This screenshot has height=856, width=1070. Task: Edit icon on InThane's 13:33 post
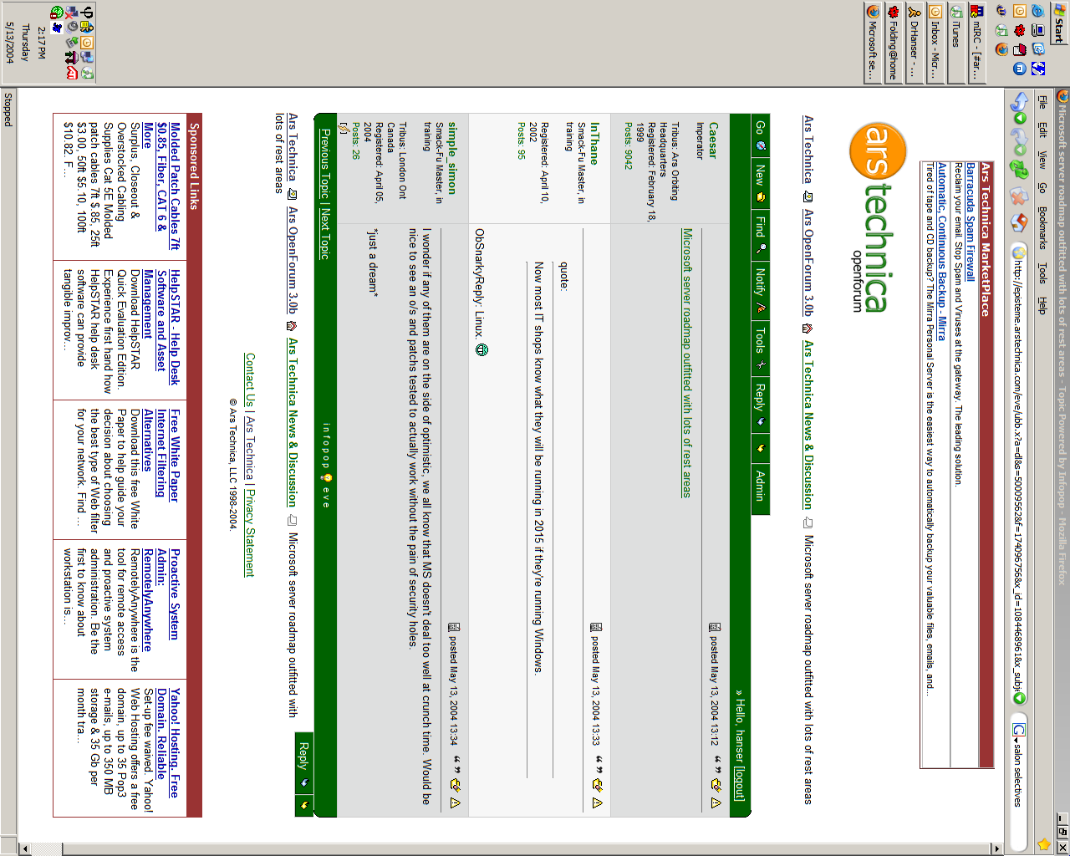[x=598, y=784]
